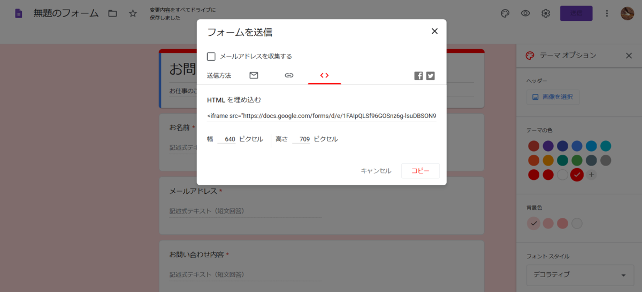Click the preview eye icon
Image resolution: width=642 pixels, height=292 pixels.
[x=525, y=13]
